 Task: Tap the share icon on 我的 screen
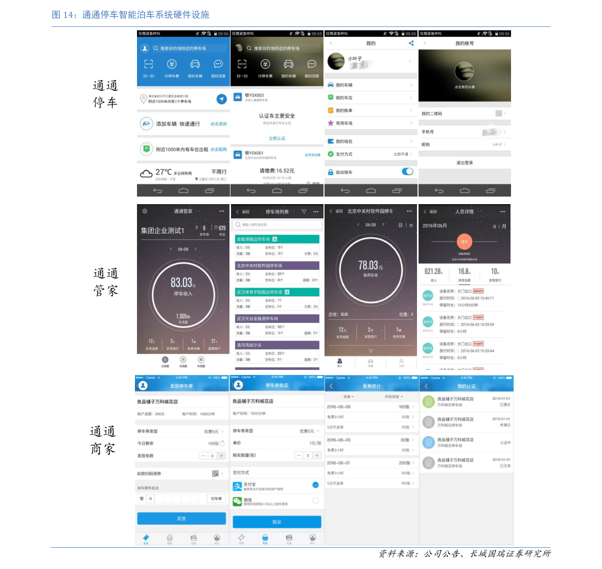(411, 43)
